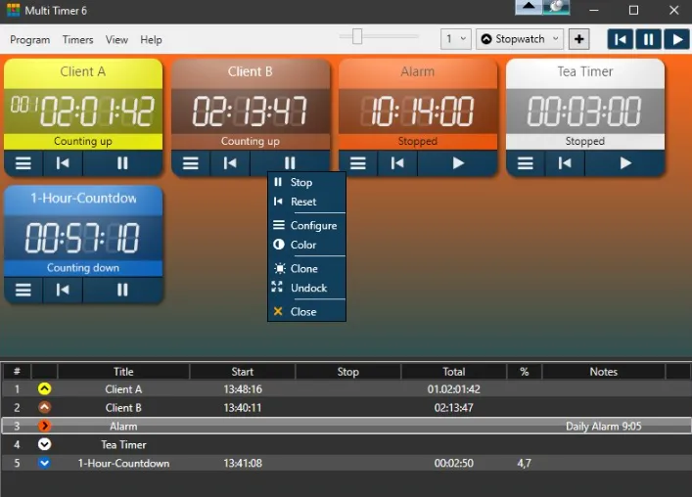692x497 pixels.
Task: Click the white Tea Timer icon in list
Action: point(44,444)
